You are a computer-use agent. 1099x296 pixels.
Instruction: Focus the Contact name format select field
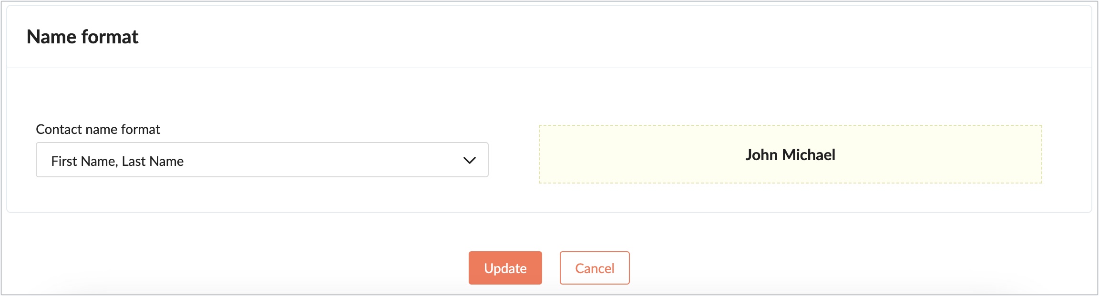pyautogui.click(x=238, y=160)
